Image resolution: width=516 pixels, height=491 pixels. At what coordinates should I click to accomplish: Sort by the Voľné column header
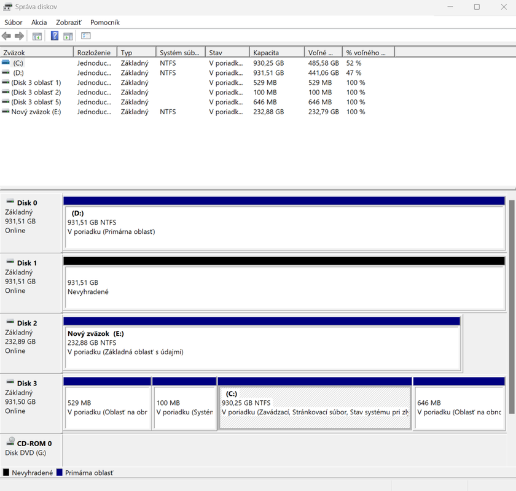click(x=324, y=52)
